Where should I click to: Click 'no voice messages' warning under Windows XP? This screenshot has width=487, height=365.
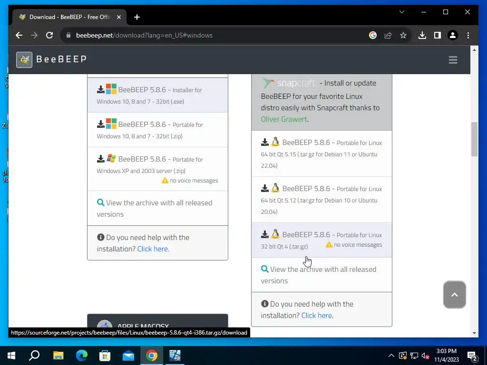point(190,180)
